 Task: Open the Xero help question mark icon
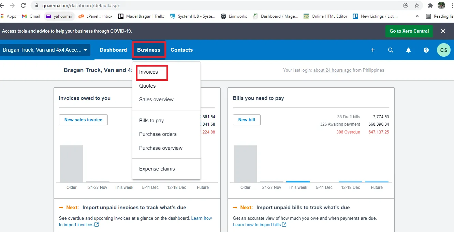[x=426, y=50]
